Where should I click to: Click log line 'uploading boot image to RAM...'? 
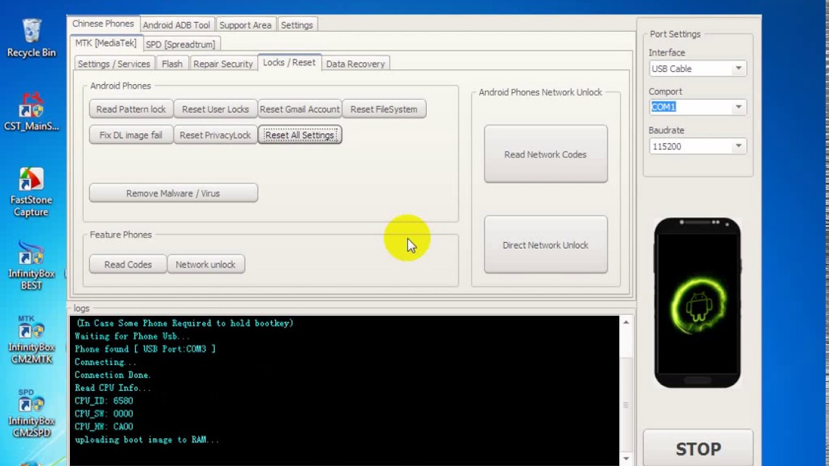click(147, 439)
